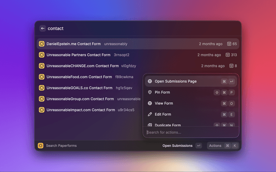Click the Paperform icon next to DanielEpstein.me Contact Form
The height and width of the screenshot is (172, 276).
click(42, 44)
